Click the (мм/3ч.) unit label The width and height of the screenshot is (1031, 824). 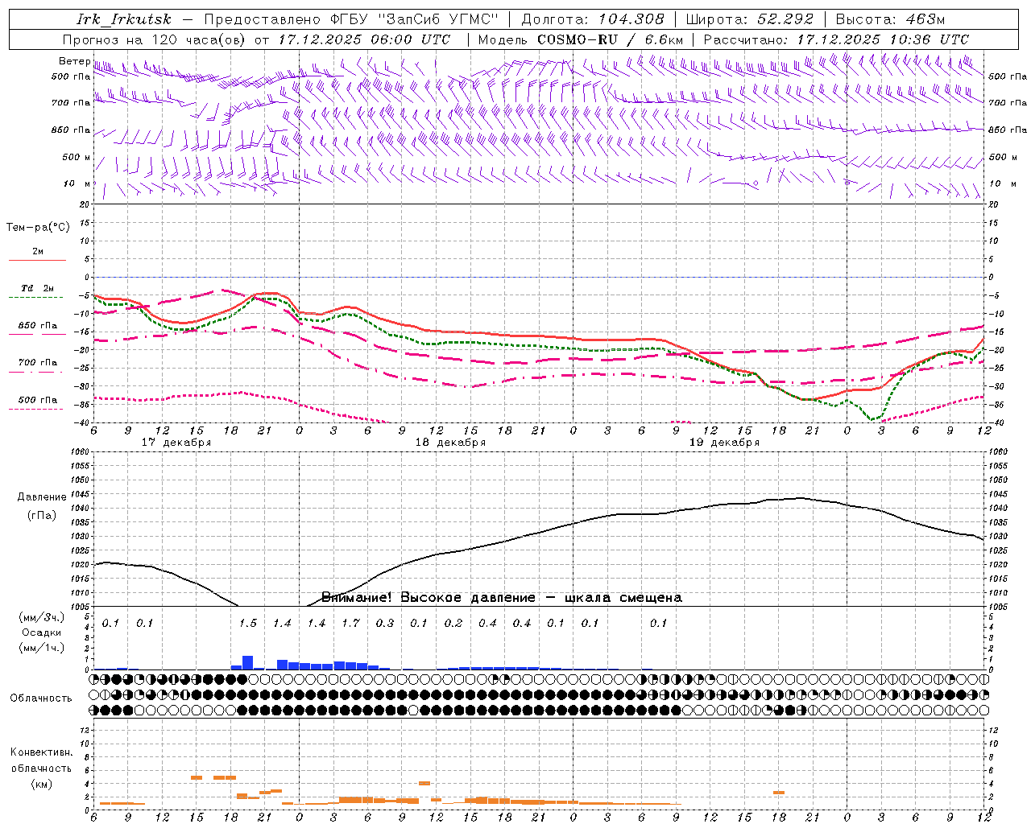tap(41, 618)
